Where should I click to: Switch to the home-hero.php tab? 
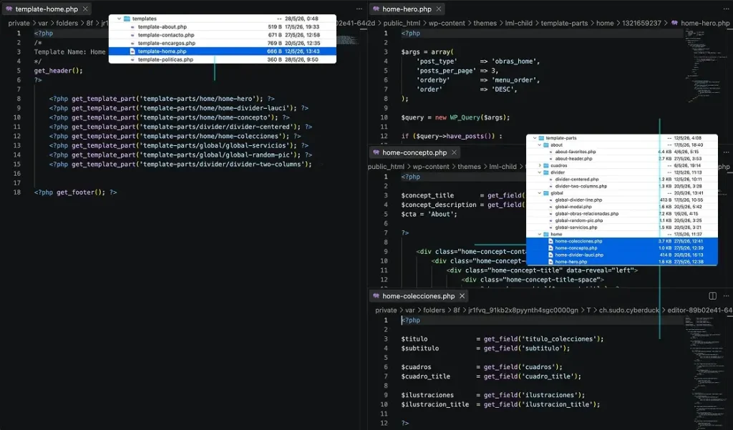click(x=407, y=9)
